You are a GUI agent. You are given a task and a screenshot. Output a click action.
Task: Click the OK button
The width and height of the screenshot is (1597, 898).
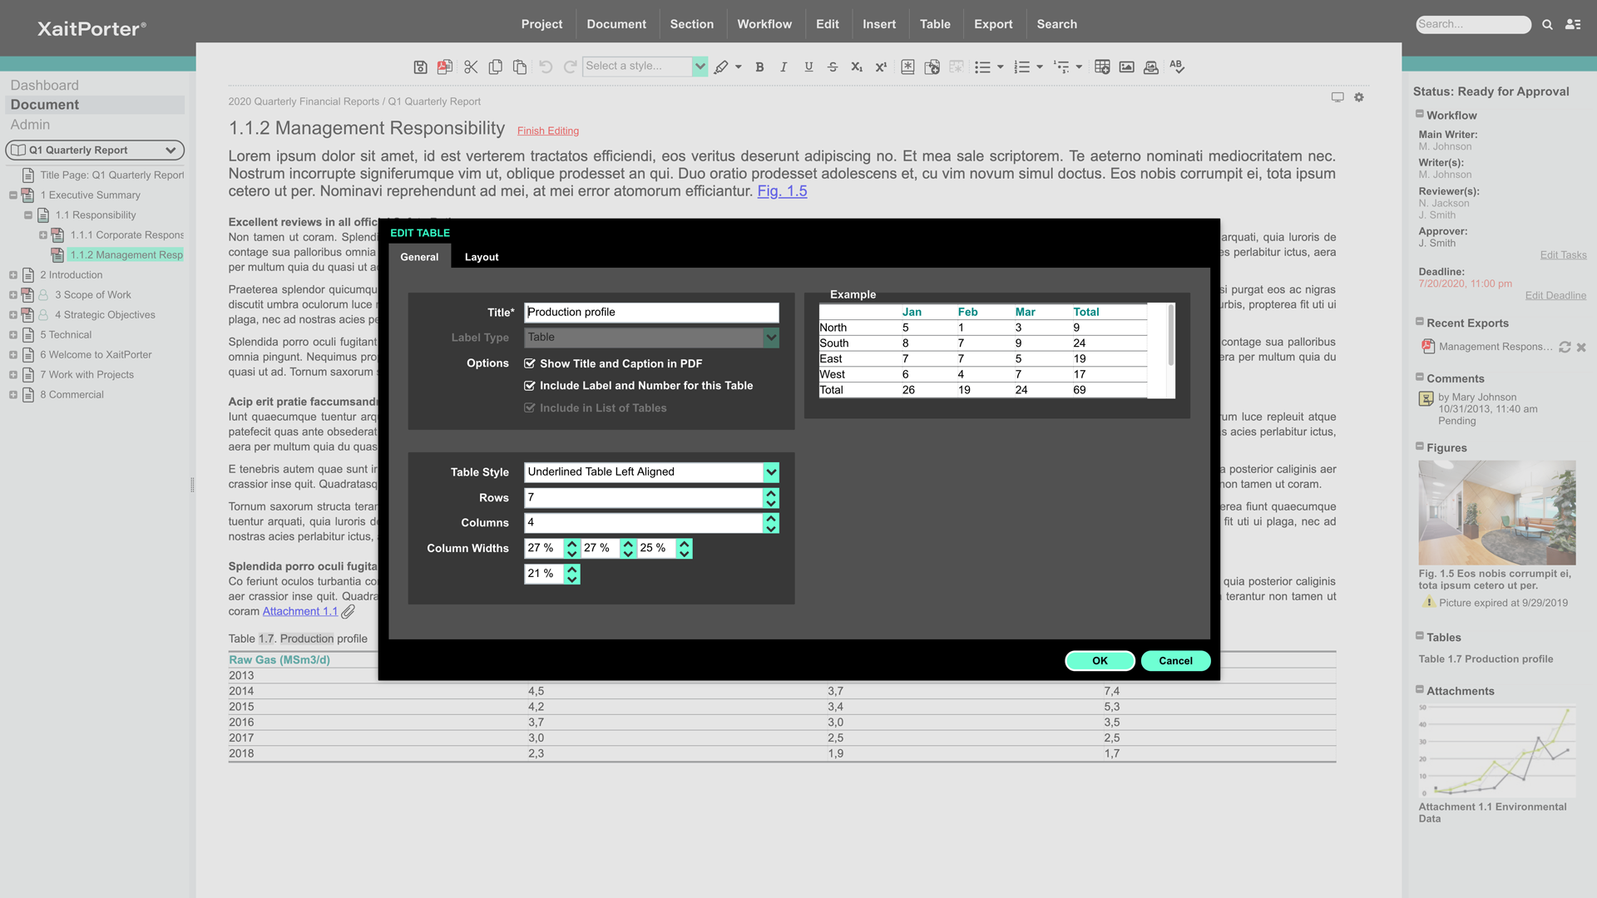pyautogui.click(x=1100, y=661)
